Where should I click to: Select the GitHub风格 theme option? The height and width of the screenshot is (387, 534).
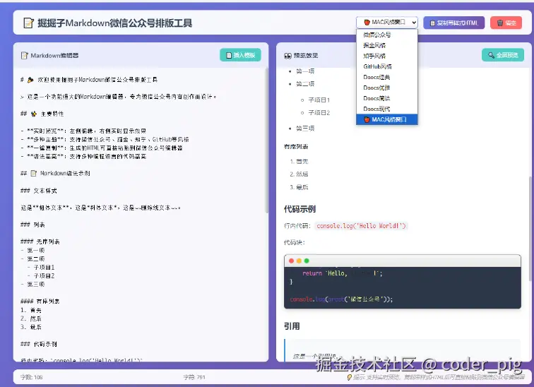387,66
